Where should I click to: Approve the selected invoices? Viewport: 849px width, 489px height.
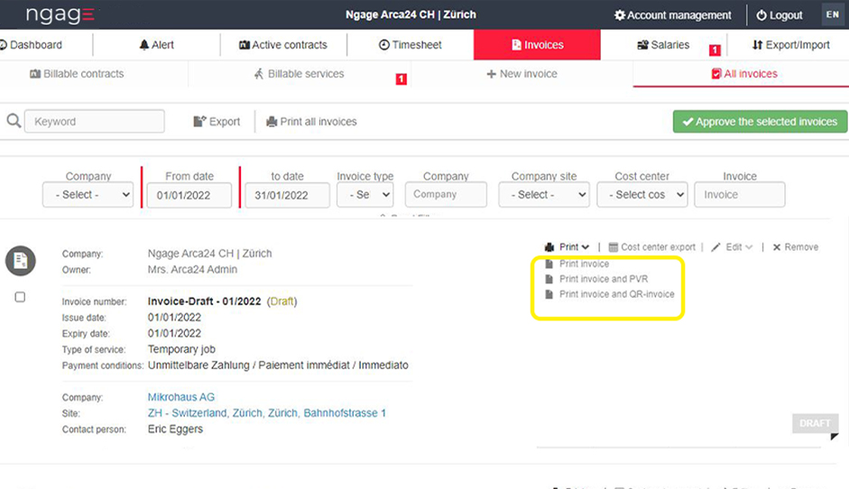760,122
